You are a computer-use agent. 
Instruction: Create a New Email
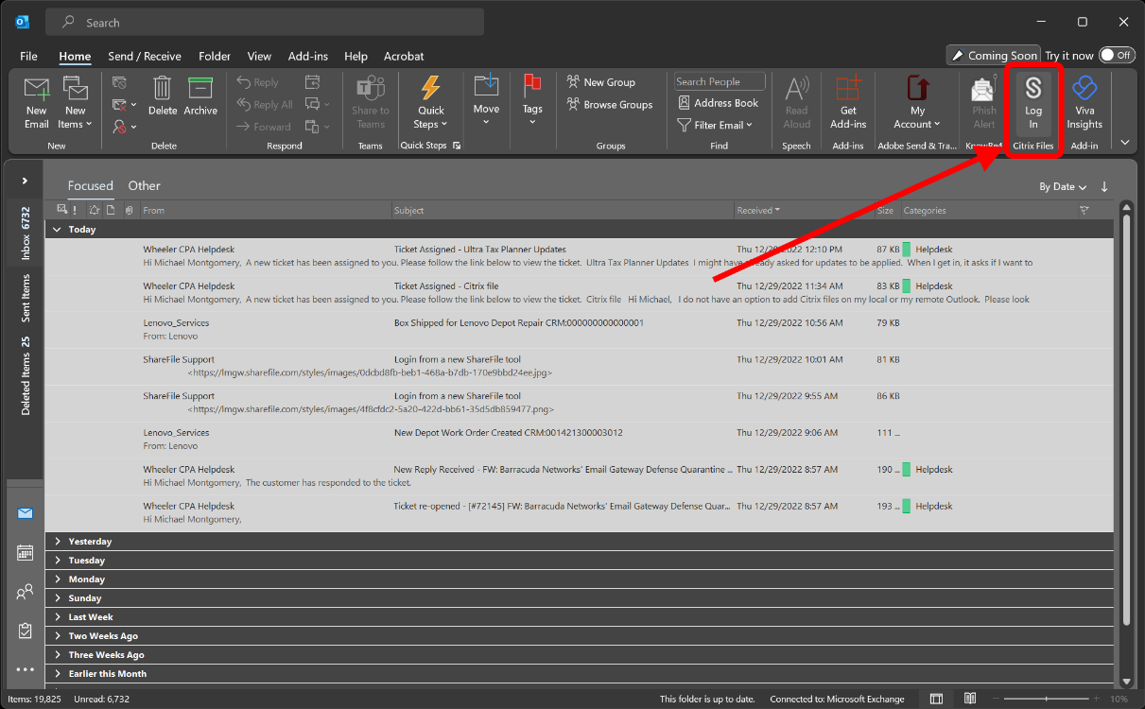pyautogui.click(x=36, y=103)
